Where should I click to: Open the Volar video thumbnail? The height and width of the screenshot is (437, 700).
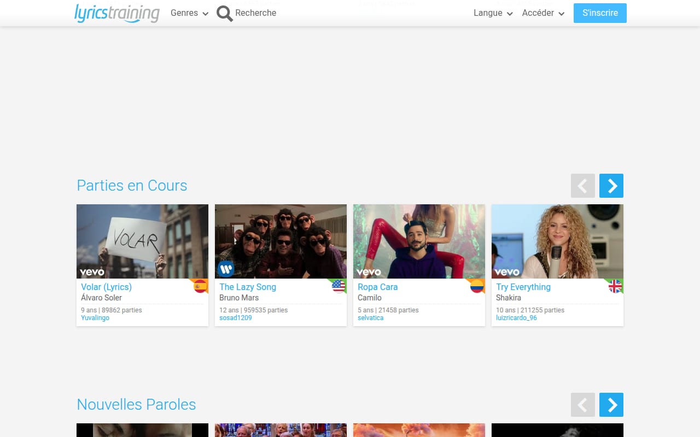[x=142, y=241]
